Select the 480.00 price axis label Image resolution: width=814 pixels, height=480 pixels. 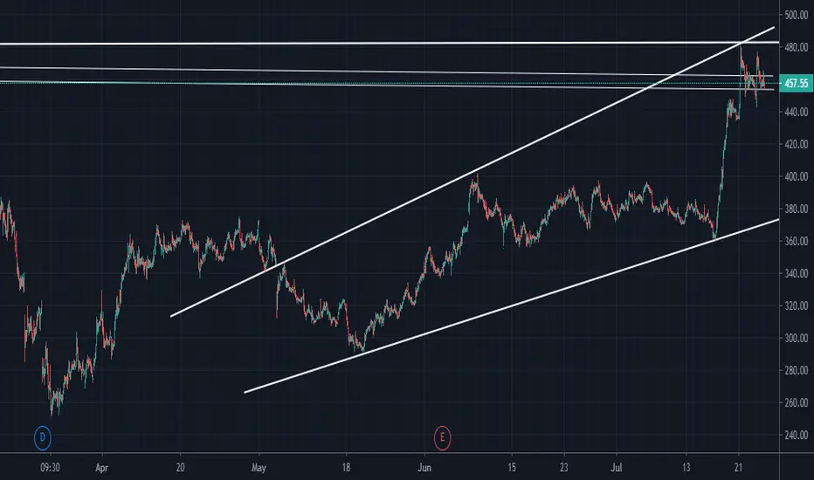pos(797,47)
